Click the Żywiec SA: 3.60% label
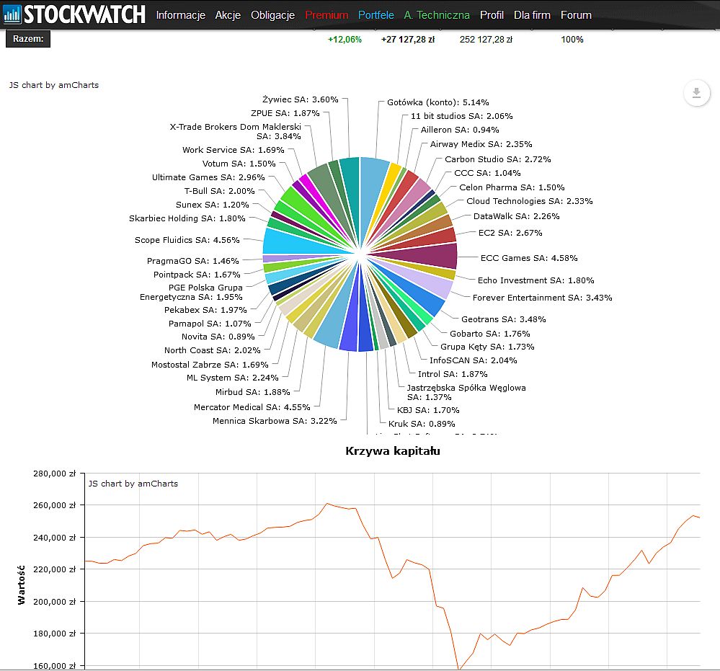 [x=301, y=99]
